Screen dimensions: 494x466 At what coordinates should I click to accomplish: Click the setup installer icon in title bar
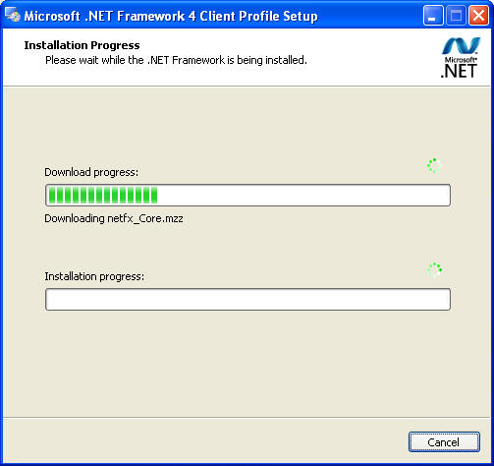click(x=13, y=15)
